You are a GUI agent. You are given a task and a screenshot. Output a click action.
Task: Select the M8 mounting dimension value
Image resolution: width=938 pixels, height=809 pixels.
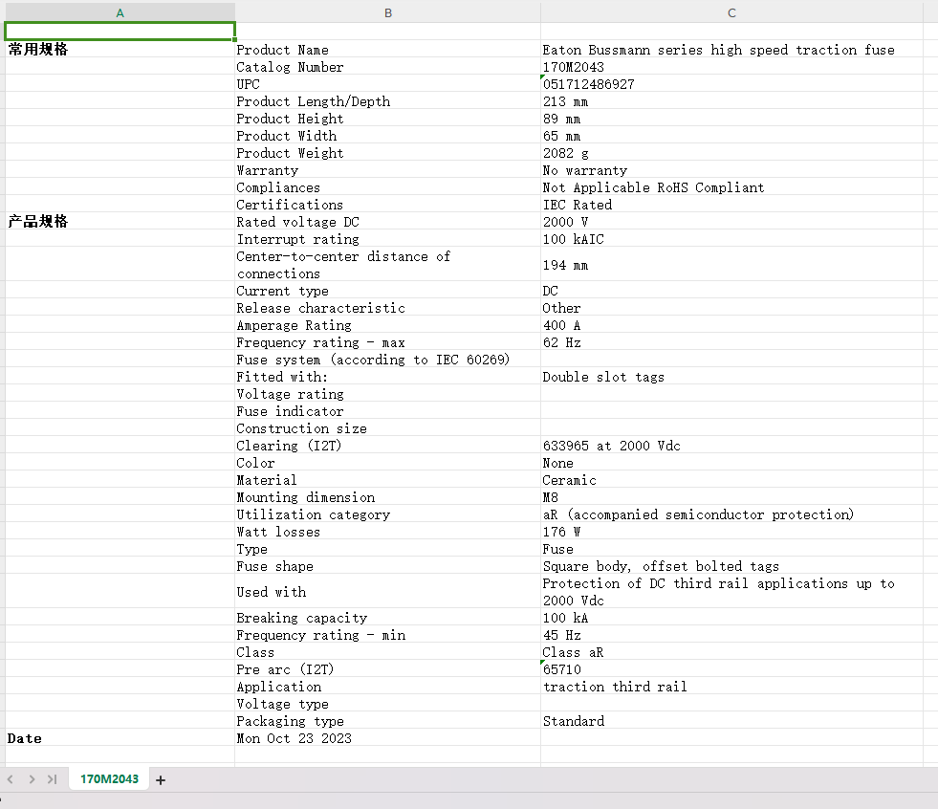(x=731, y=497)
